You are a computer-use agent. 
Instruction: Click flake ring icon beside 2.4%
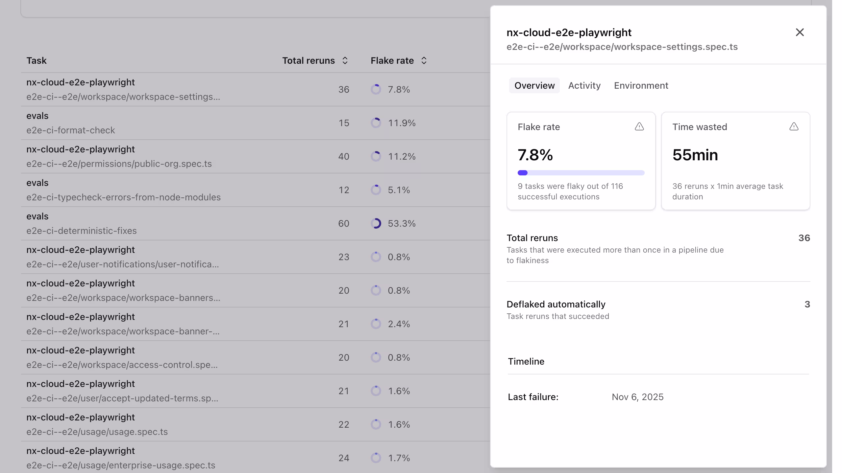pyautogui.click(x=376, y=324)
